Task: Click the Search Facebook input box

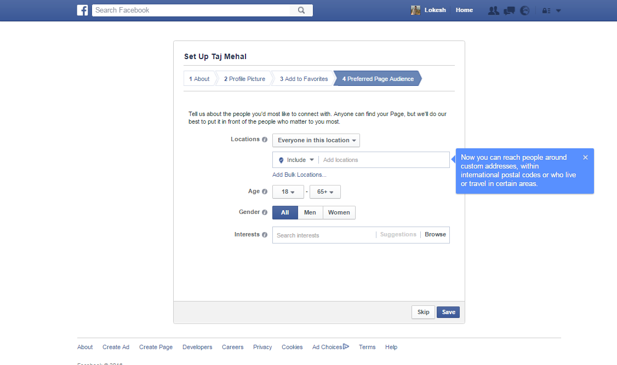Action: 191,10
